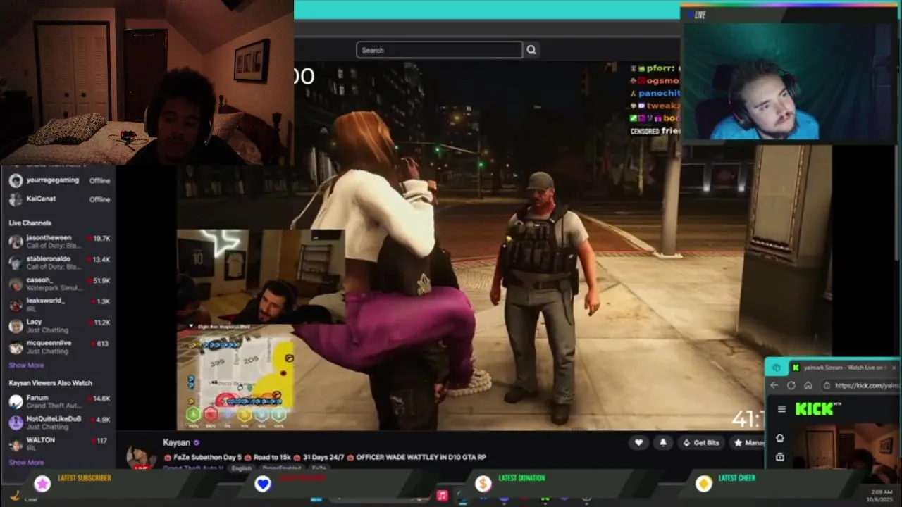Open jasontheween live channel
Viewport: 902px width, 507px height.
click(59, 242)
